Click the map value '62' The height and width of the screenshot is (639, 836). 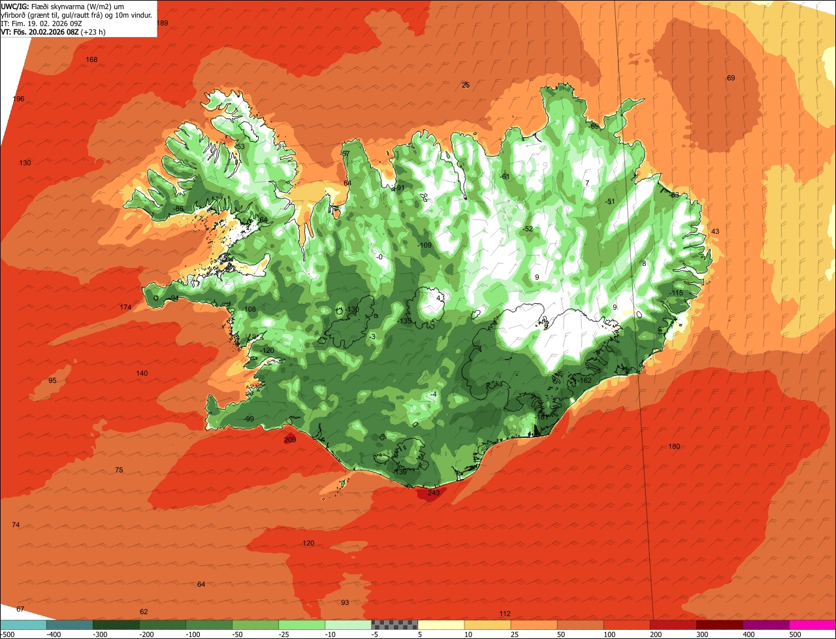point(144,612)
